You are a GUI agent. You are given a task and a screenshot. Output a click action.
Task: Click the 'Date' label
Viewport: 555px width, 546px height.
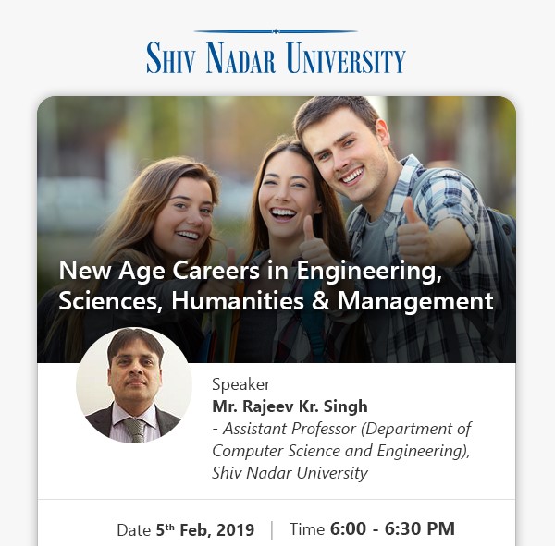coord(134,530)
